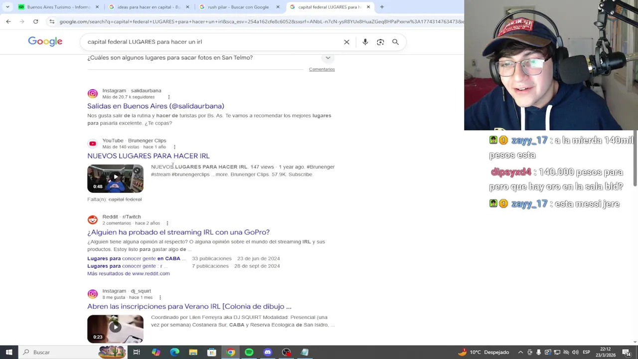
Task: Open volume control in system tray
Action: (x=575, y=352)
